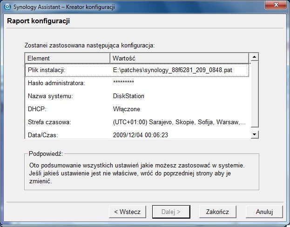Click the scroll up arrow of the list
This screenshot has width=290, height=227.
[255, 57]
